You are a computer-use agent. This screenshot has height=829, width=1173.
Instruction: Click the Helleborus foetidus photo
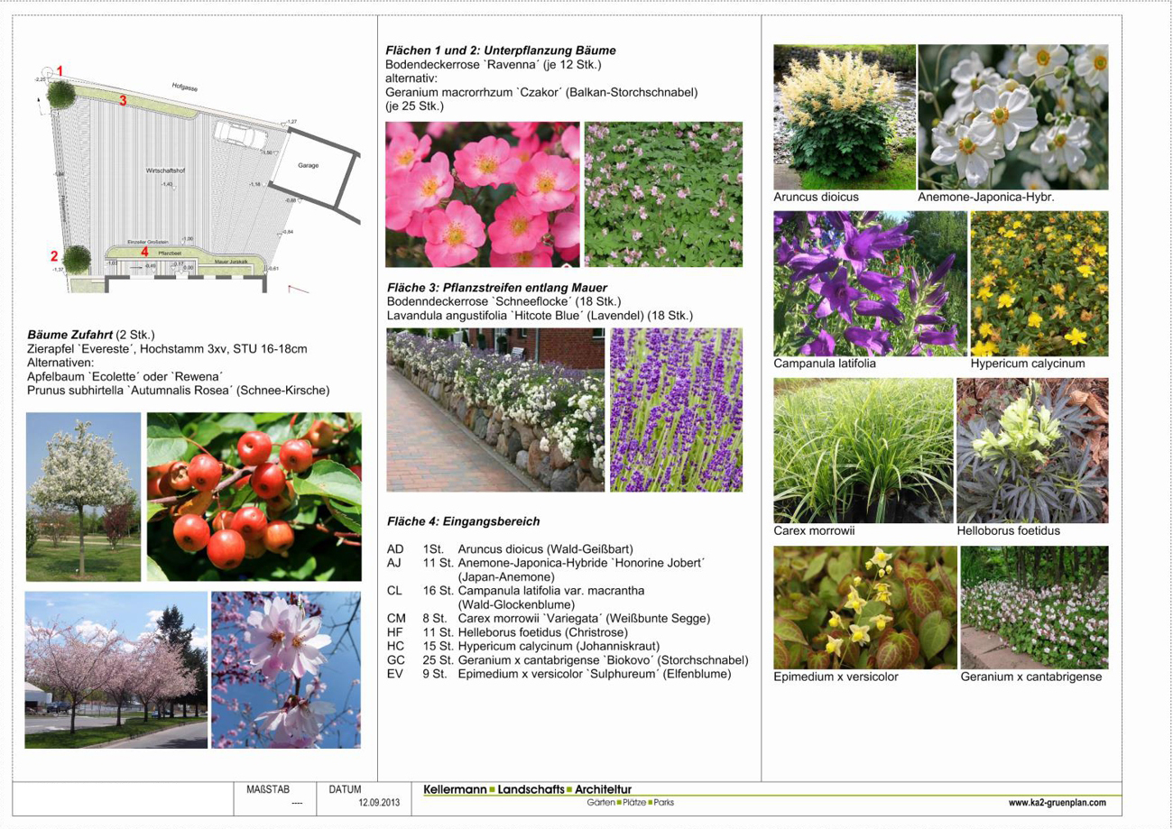click(x=1032, y=450)
